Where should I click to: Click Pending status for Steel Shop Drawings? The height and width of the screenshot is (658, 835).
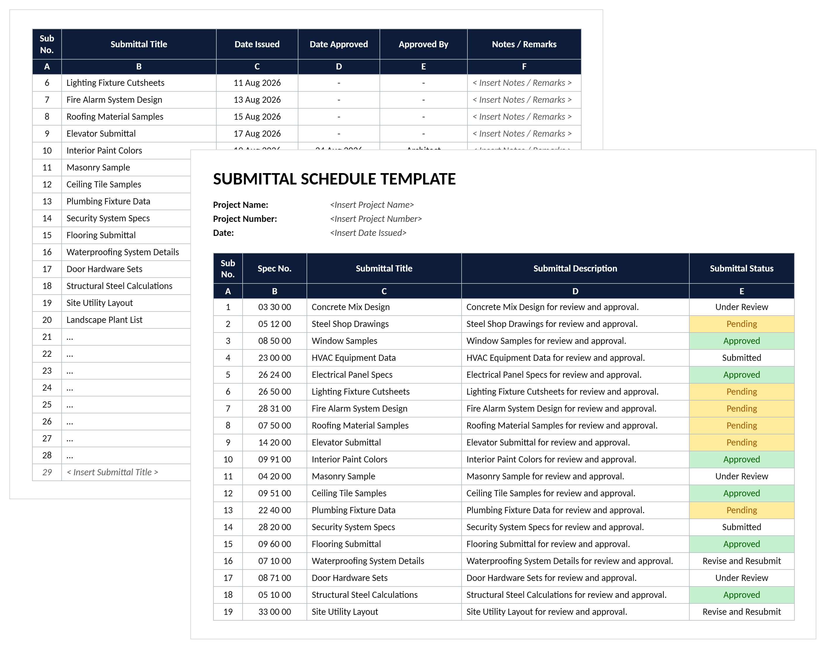point(741,324)
